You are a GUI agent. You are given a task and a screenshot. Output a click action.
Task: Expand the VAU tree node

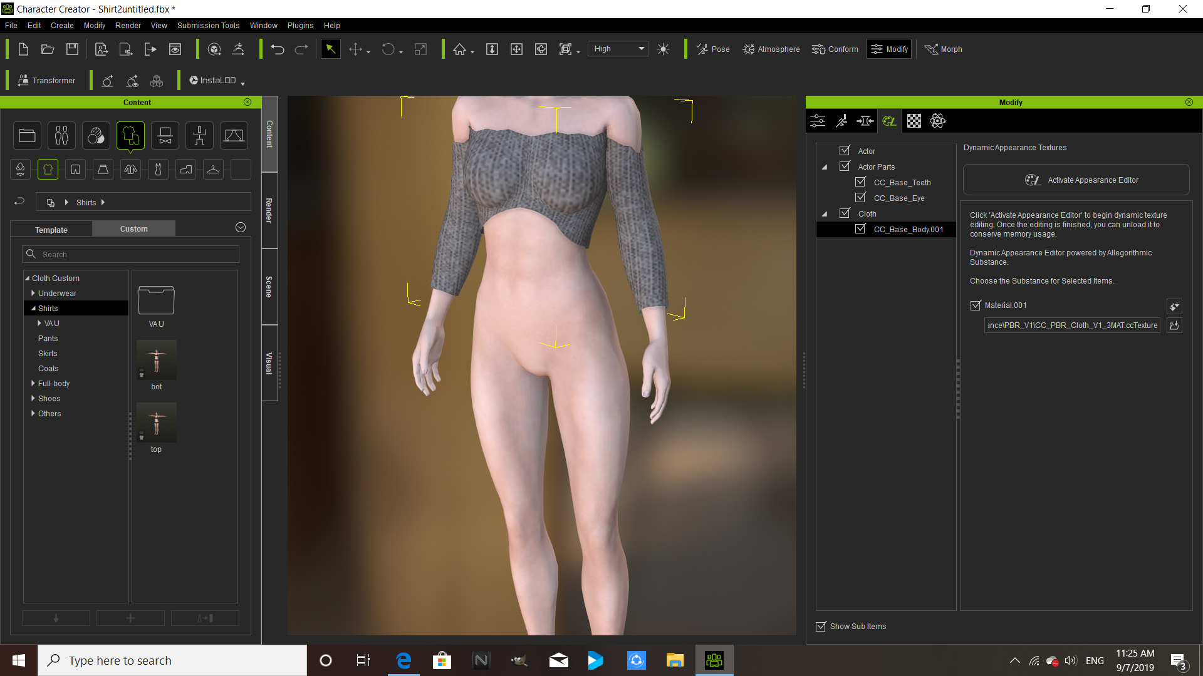(39, 324)
